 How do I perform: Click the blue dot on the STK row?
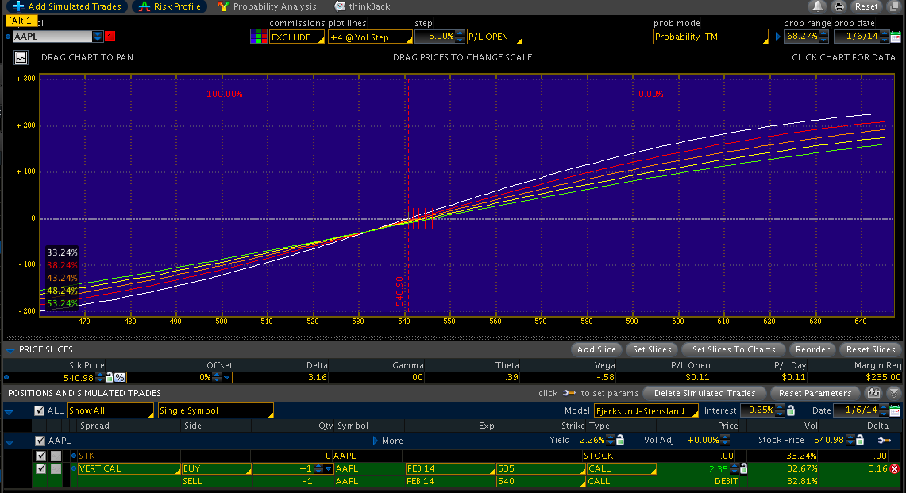[74, 456]
